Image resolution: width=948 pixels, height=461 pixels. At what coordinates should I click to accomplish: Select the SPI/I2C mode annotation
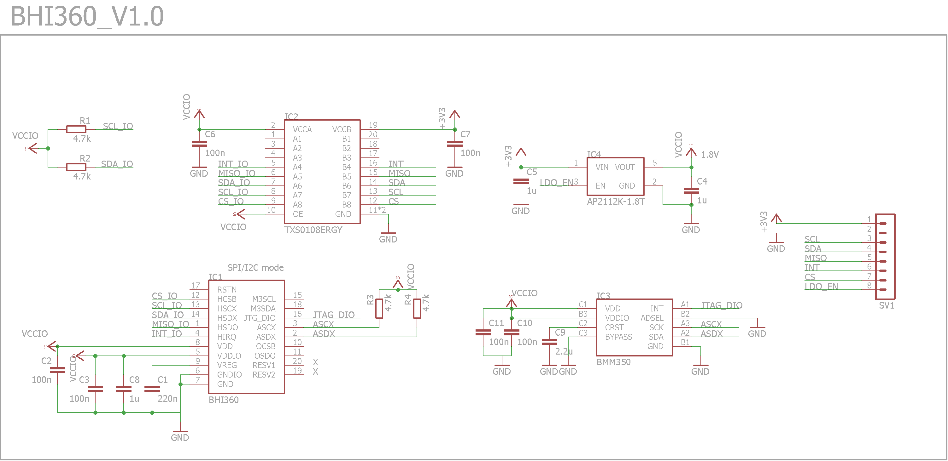click(255, 268)
